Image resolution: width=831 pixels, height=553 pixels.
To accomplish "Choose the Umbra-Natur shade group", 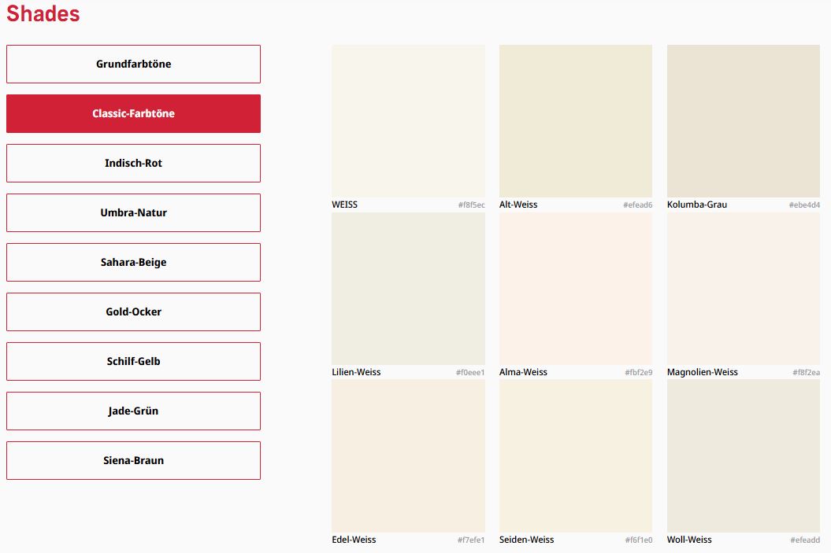I will coord(133,212).
